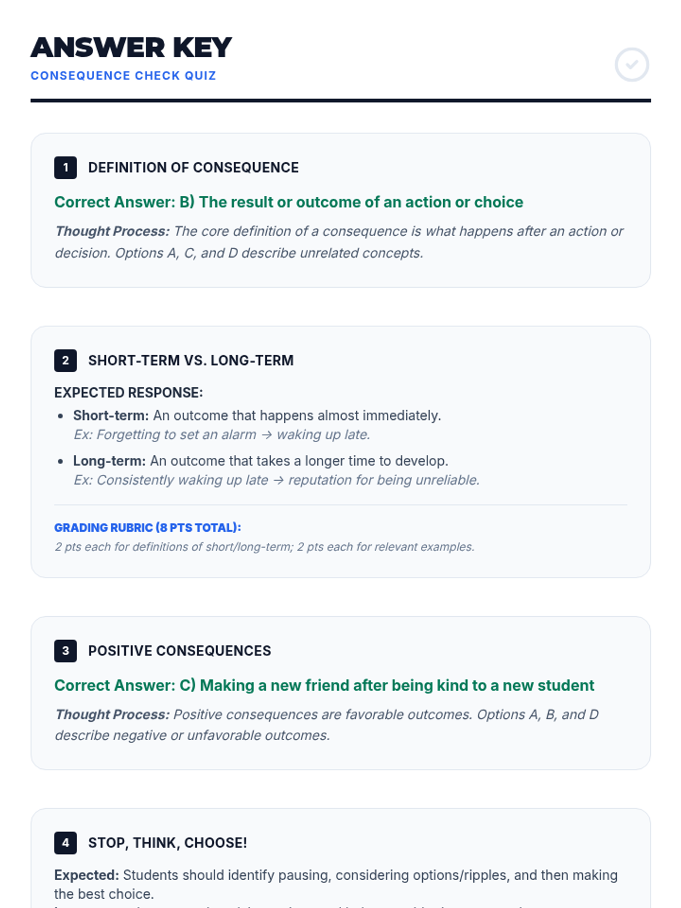Click the Short-term definition bullet
Image resolution: width=681 pixels, height=908 pixels.
coord(257,416)
